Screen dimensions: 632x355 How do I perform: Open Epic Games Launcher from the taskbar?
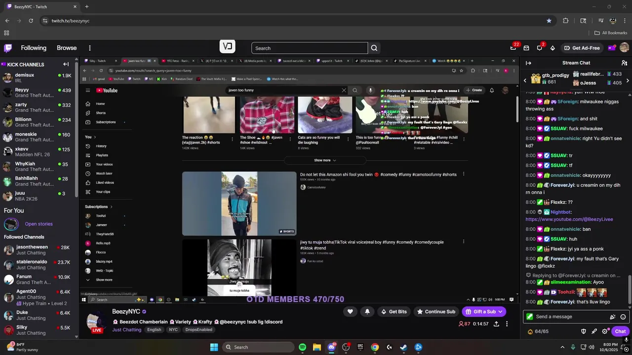[360, 347]
